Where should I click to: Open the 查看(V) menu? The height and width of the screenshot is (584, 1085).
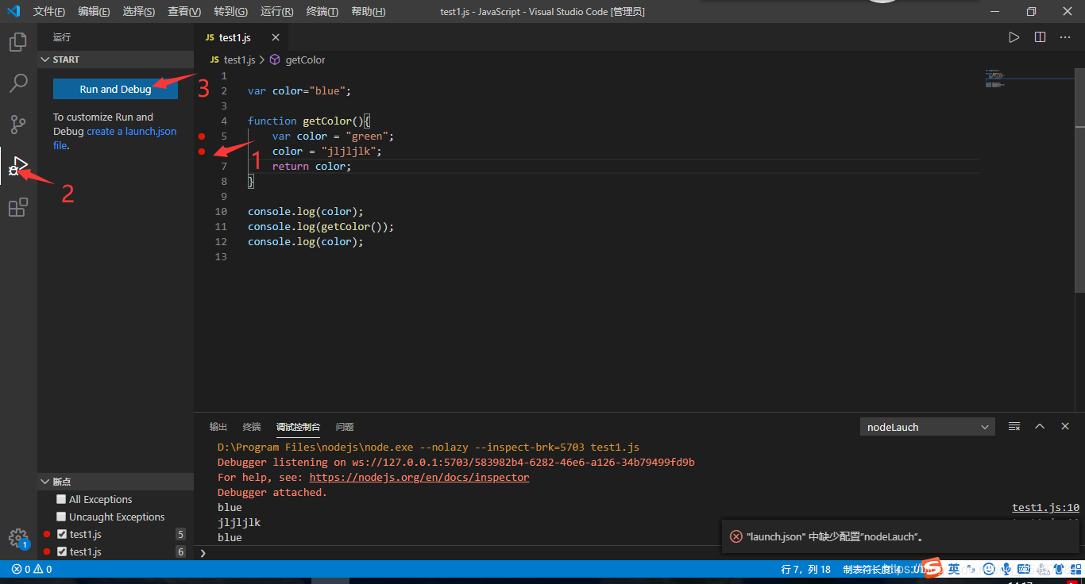tap(184, 12)
